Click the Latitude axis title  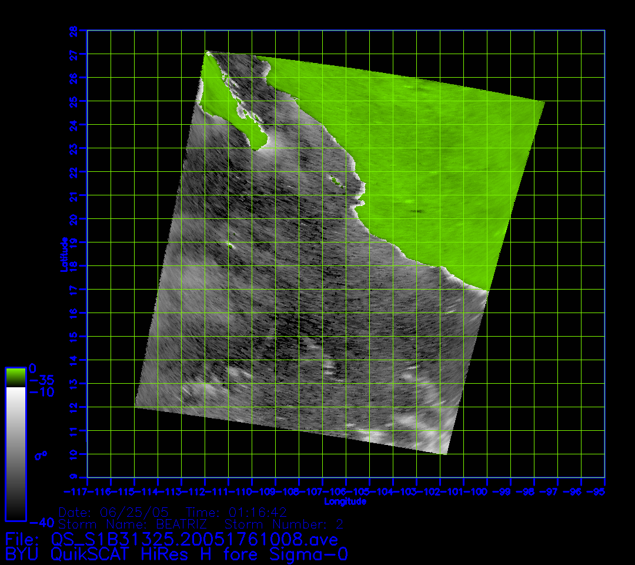62,254
